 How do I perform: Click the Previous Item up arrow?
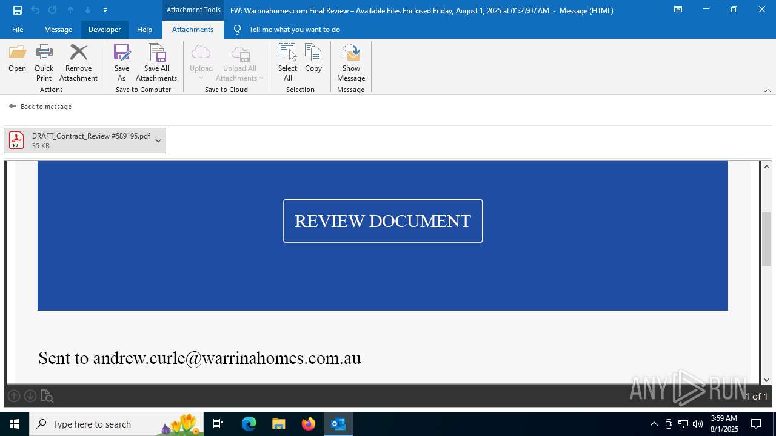[x=70, y=10]
